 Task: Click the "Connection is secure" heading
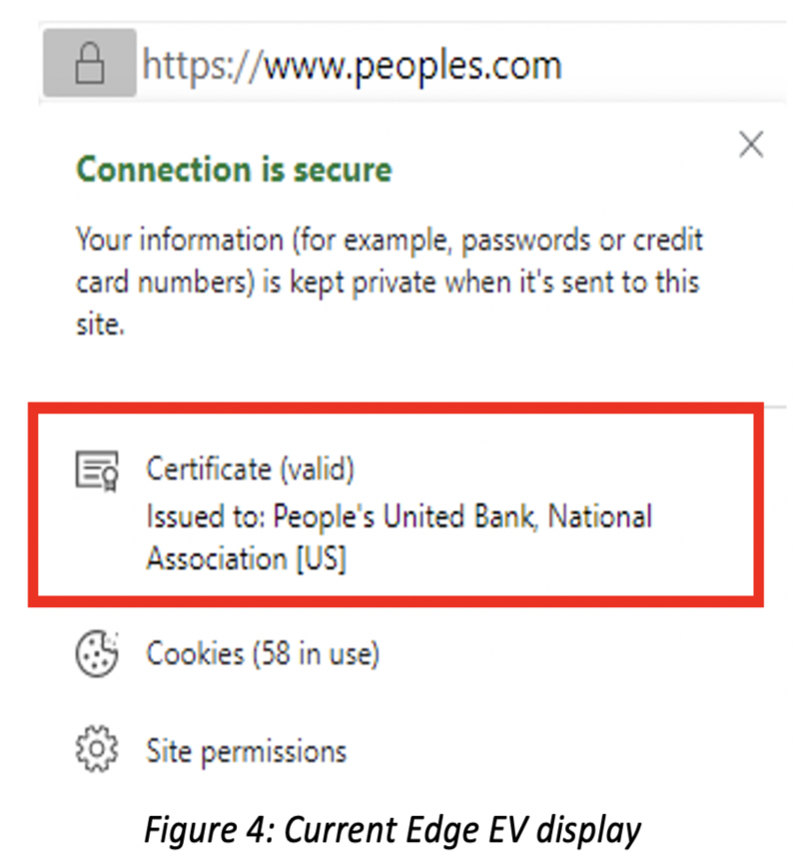point(234,170)
